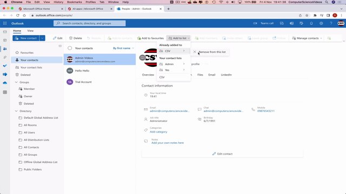346x194 pixels.
Task: Select the Hello Hello contact
Action: pos(99,71)
